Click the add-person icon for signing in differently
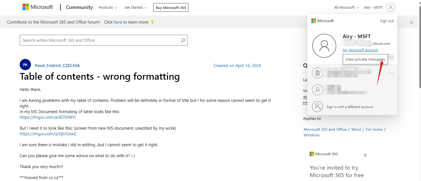Image resolution: width=421 pixels, height=181 pixels. click(318, 107)
